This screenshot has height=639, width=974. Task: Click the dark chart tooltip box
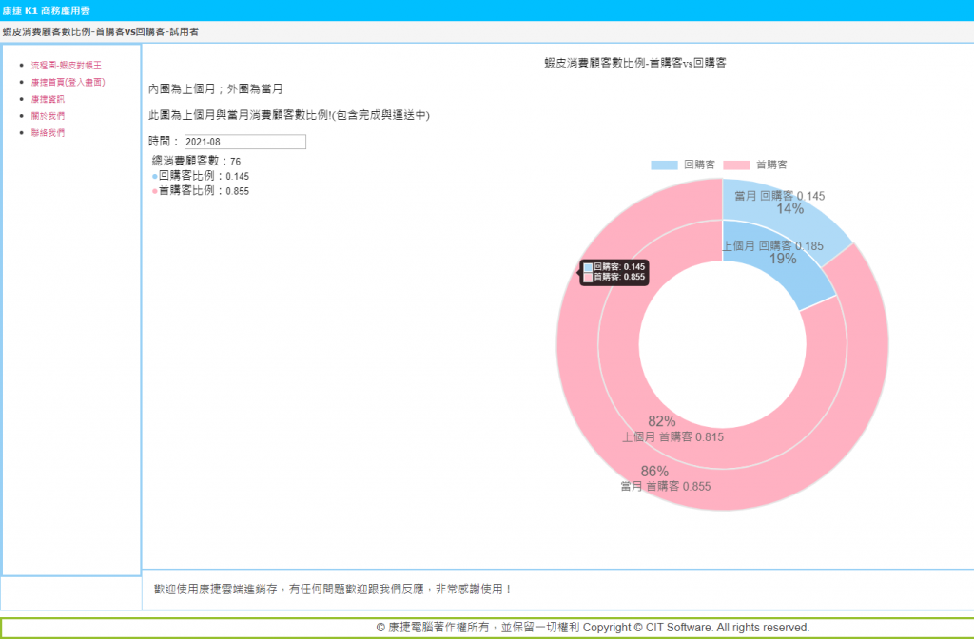click(614, 272)
